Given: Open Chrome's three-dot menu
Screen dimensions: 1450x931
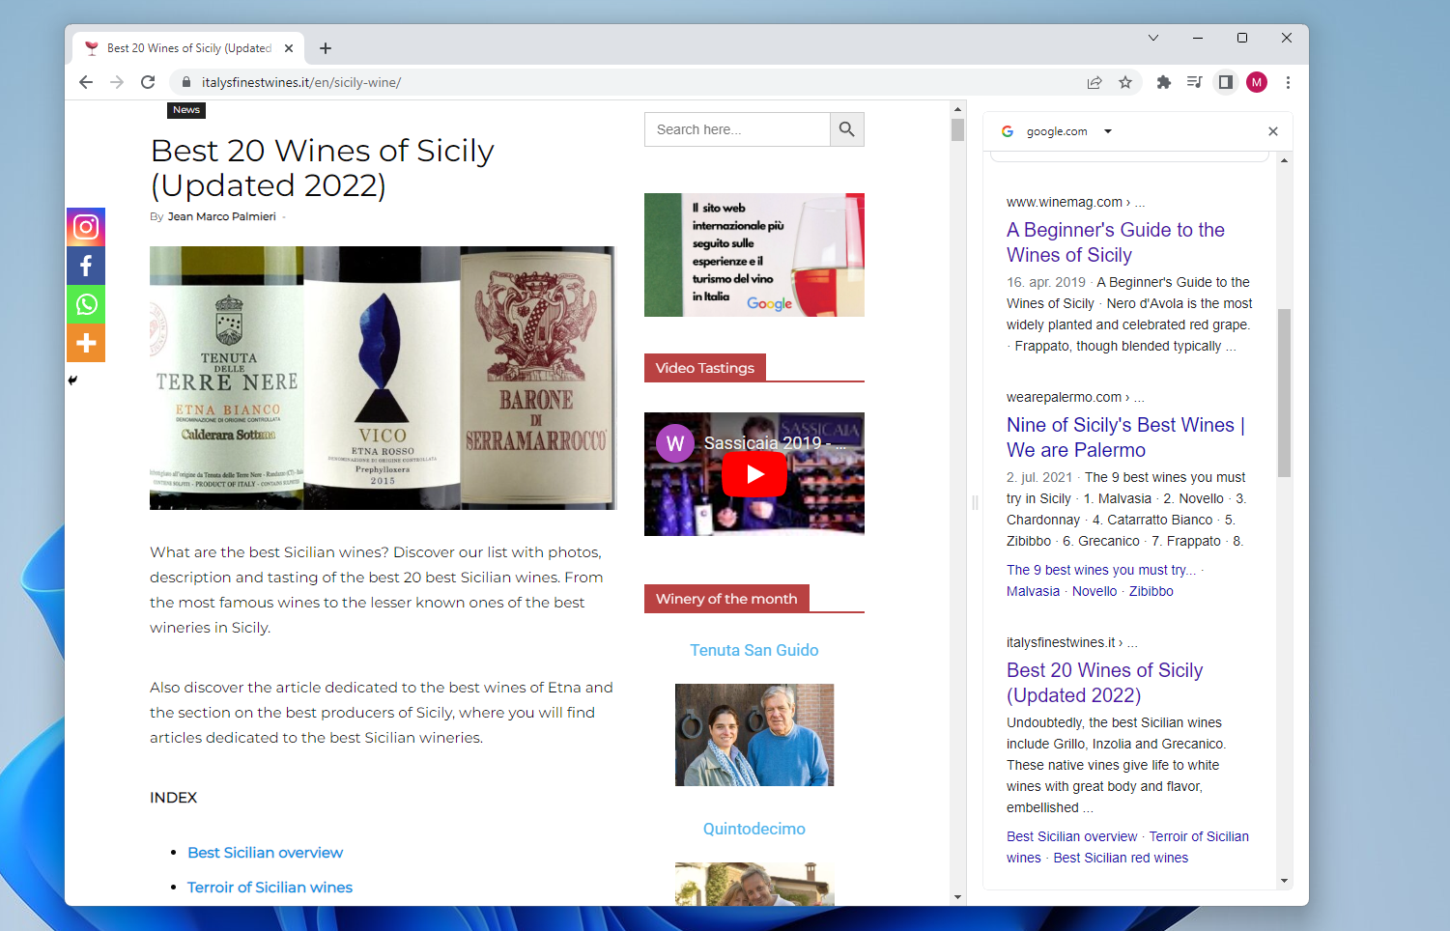Looking at the screenshot, I should click(1288, 82).
